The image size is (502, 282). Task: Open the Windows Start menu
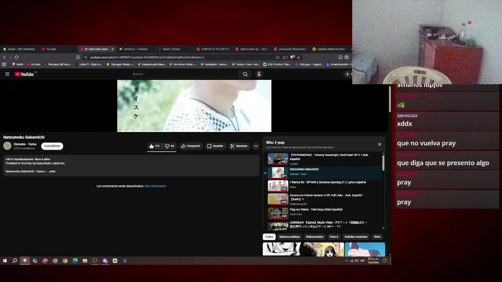tap(5, 261)
